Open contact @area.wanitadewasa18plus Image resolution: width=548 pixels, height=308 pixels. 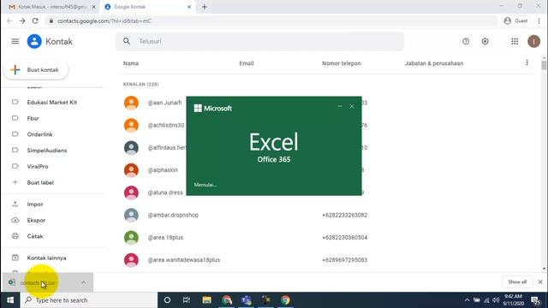[184, 260]
